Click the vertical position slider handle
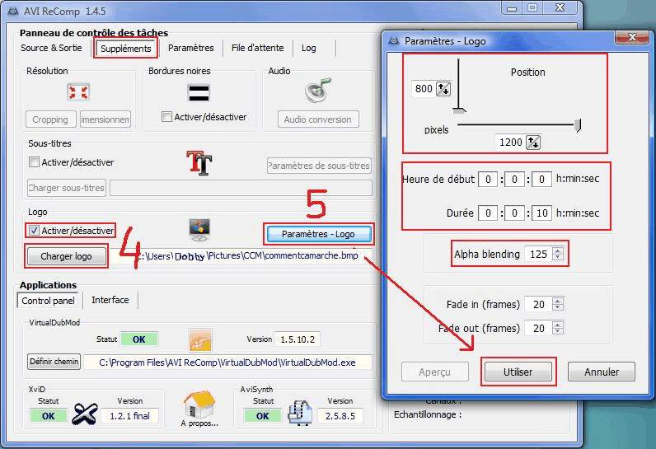The height and width of the screenshot is (449, 656). [x=459, y=110]
